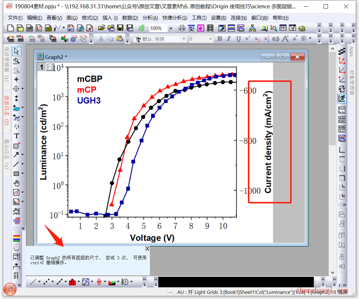Open the 帮助(H) menu
Viewport: 359px width, 299px height.
(x=280, y=17)
